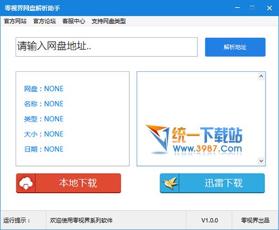This screenshot has height=230, width=279.
Task: Close the 零视界网盘解析助手 window
Action: [270, 8]
